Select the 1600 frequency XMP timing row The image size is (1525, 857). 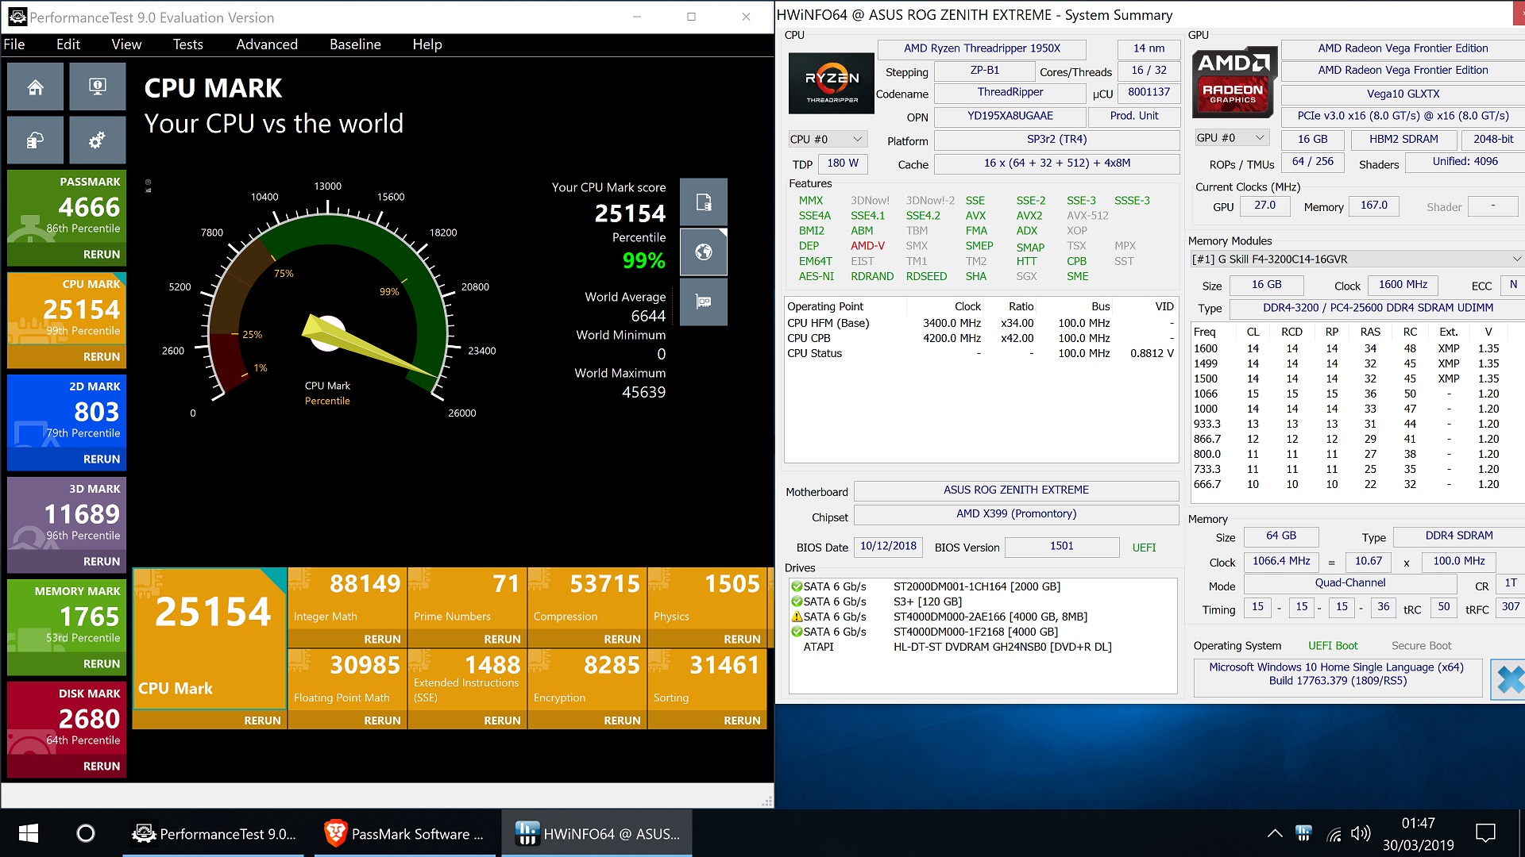click(1356, 348)
